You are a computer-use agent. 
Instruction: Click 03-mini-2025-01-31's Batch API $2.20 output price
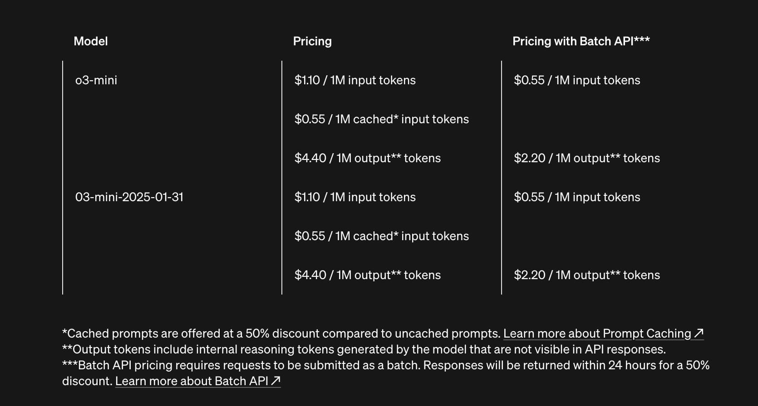point(586,275)
